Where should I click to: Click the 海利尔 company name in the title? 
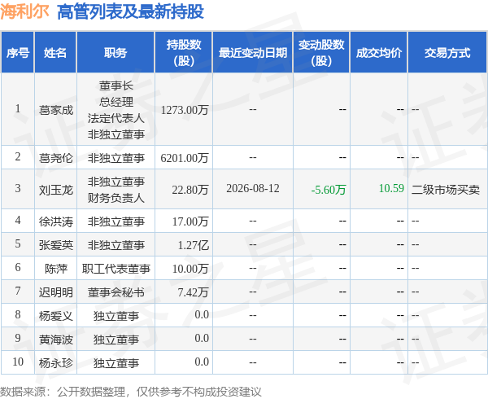[24, 11]
